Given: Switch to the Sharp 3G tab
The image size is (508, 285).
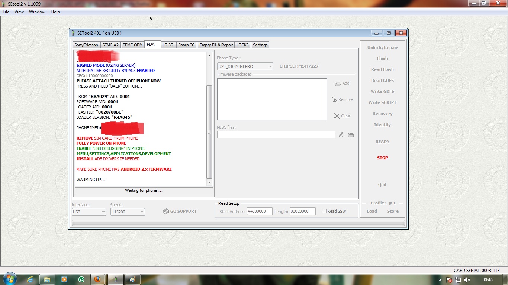Looking at the screenshot, I should coord(186,45).
